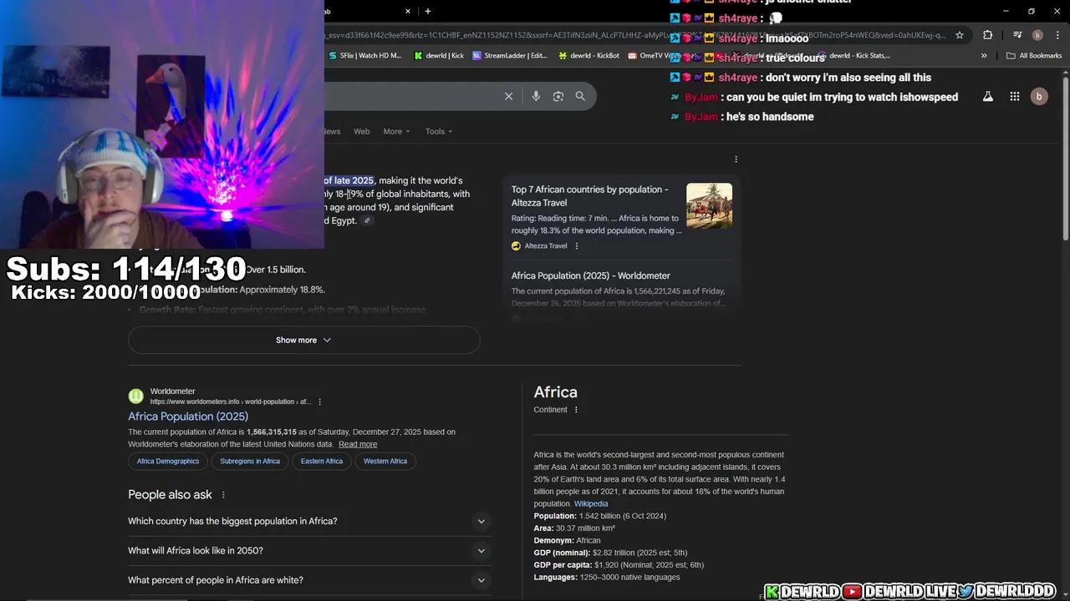This screenshot has width=1070, height=601.
Task: Click Altezza Travel source name
Action: (x=546, y=245)
